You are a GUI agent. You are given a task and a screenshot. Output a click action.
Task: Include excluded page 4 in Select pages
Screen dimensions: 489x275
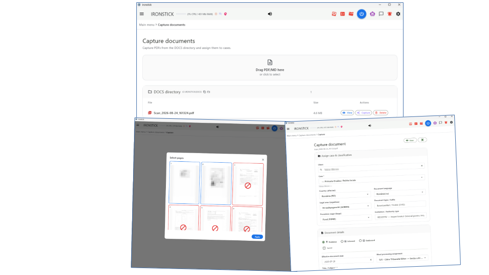click(183, 218)
